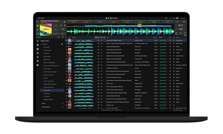Click the filter icon beside the search box

coord(62,37)
